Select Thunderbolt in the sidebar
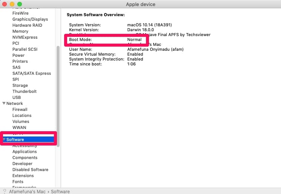 (25, 91)
